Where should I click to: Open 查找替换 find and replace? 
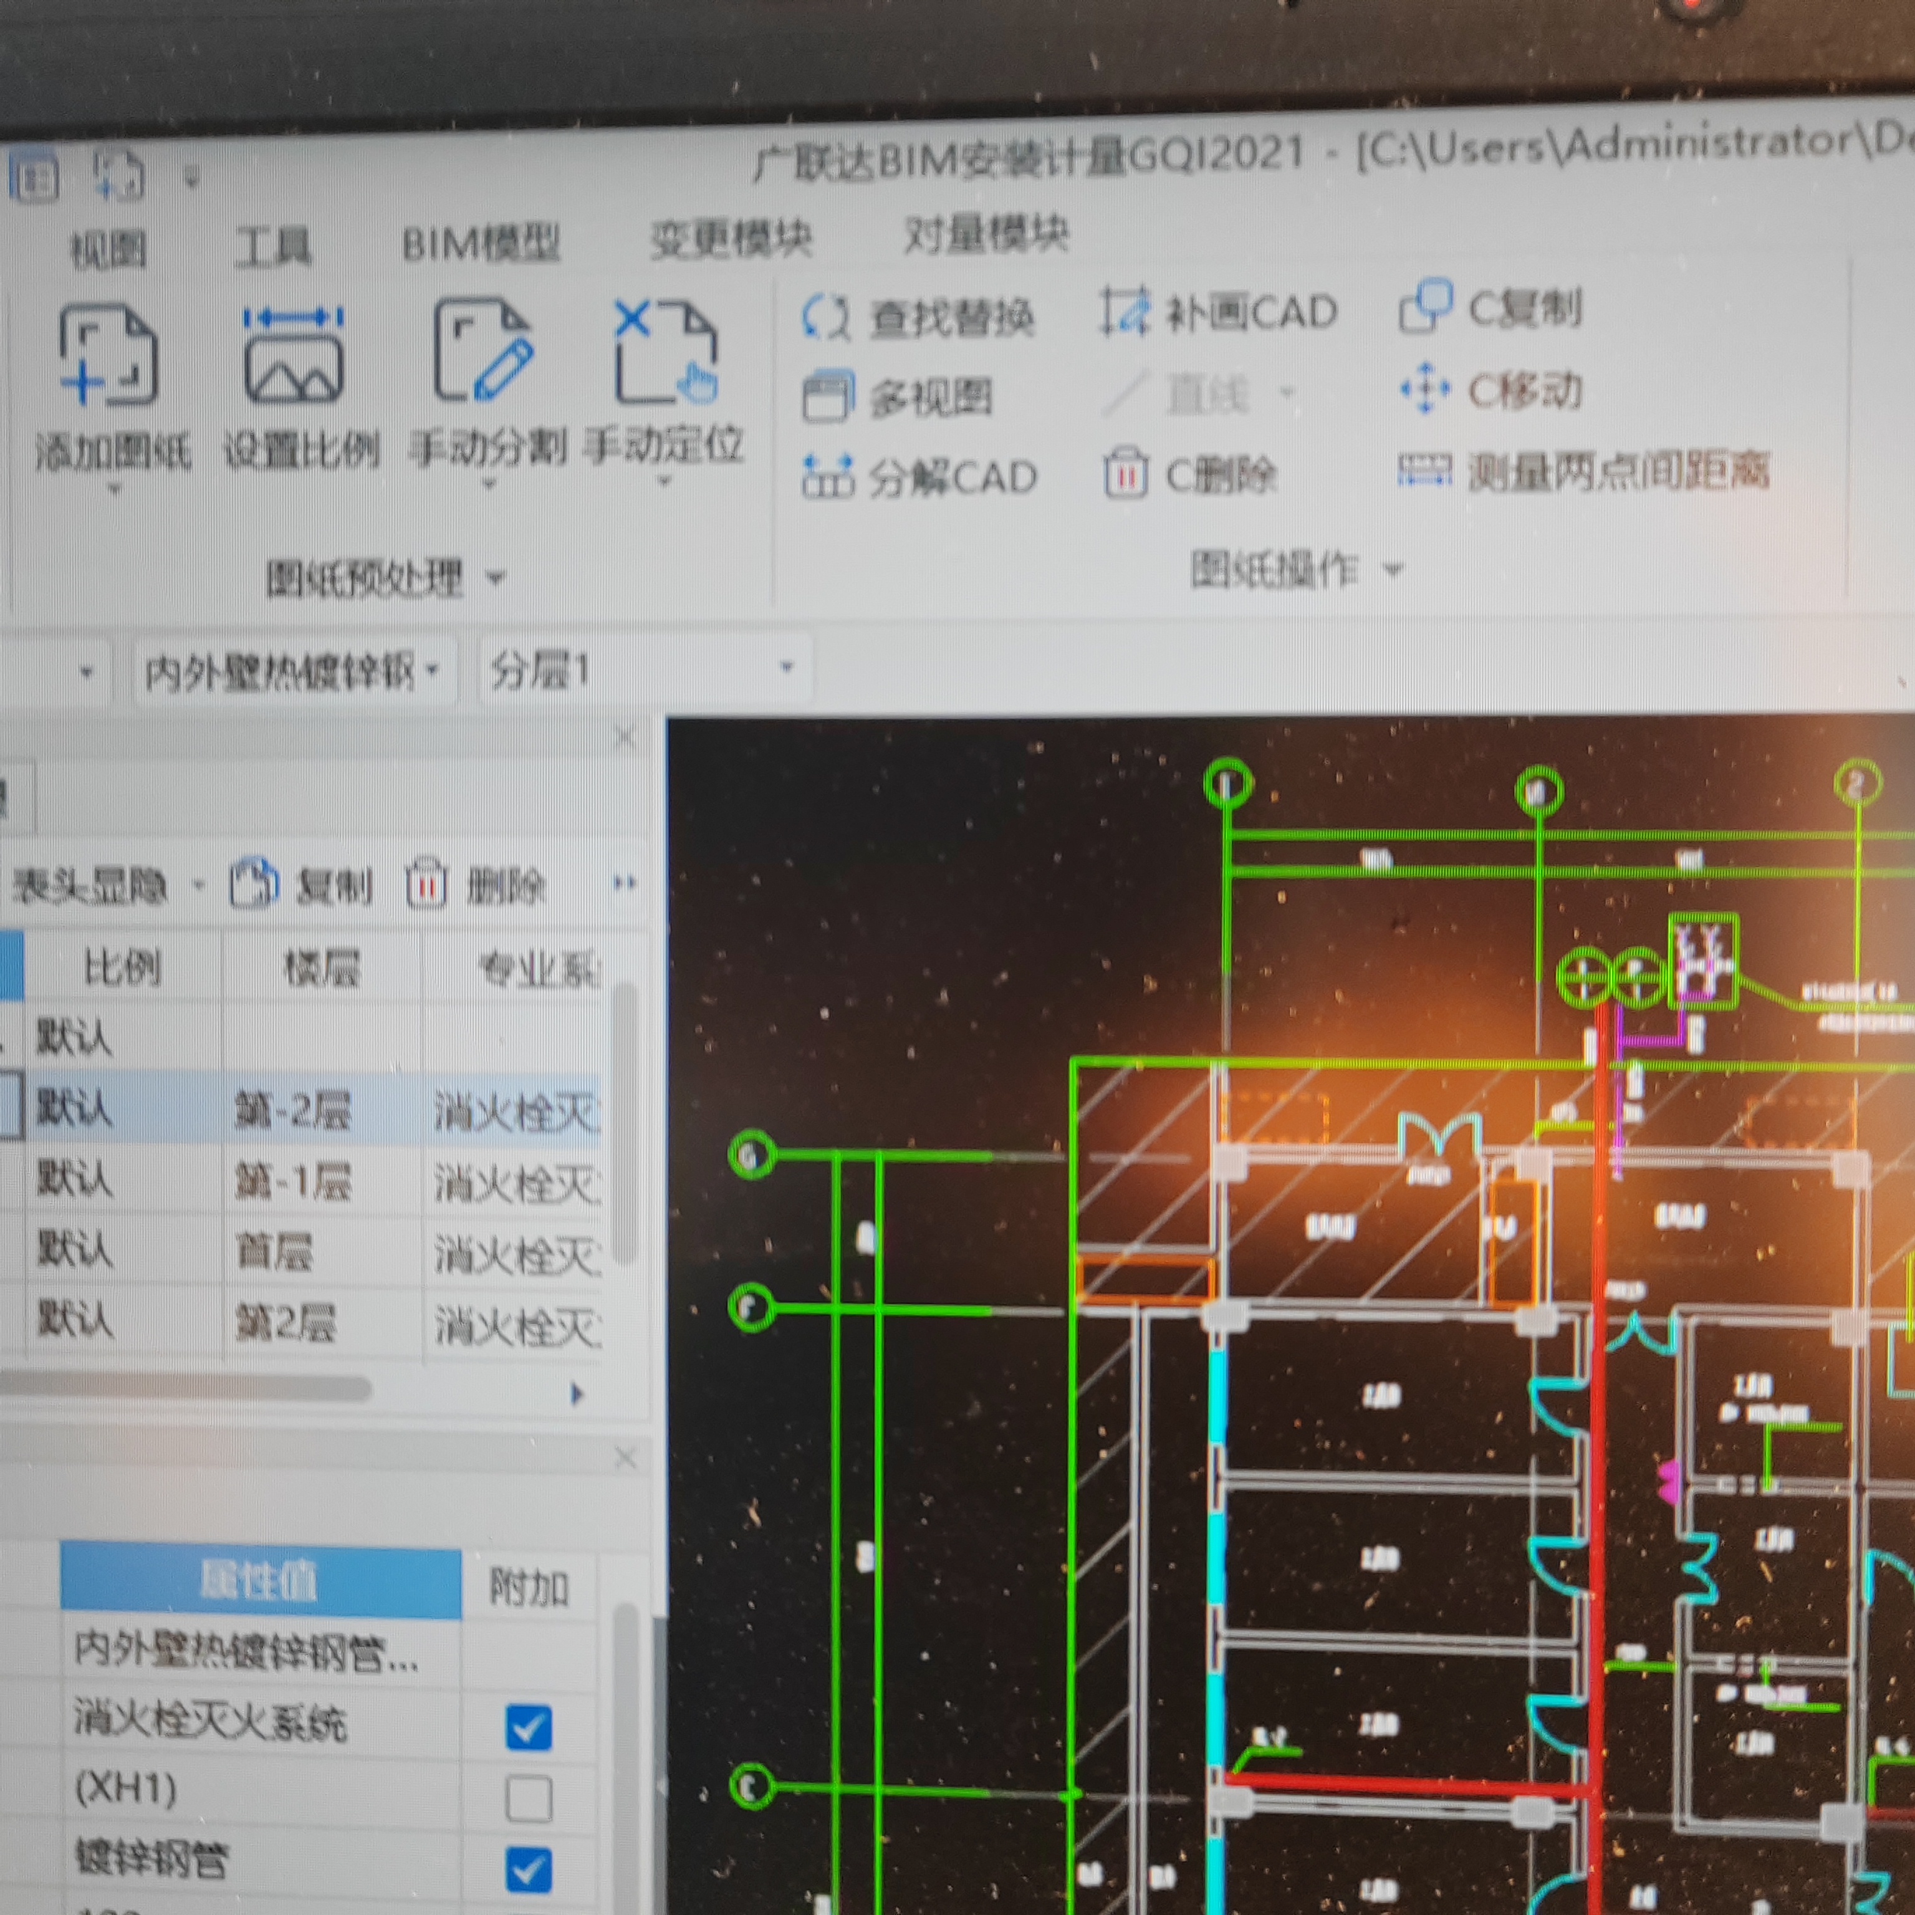(x=918, y=317)
